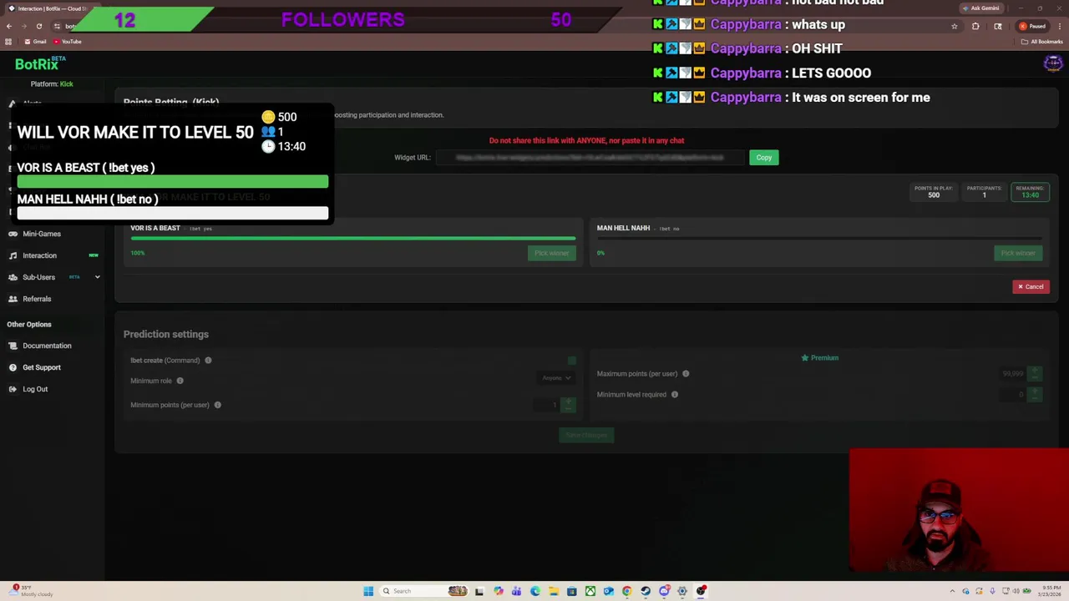
Task: Open Discord from taskbar
Action: click(x=664, y=591)
